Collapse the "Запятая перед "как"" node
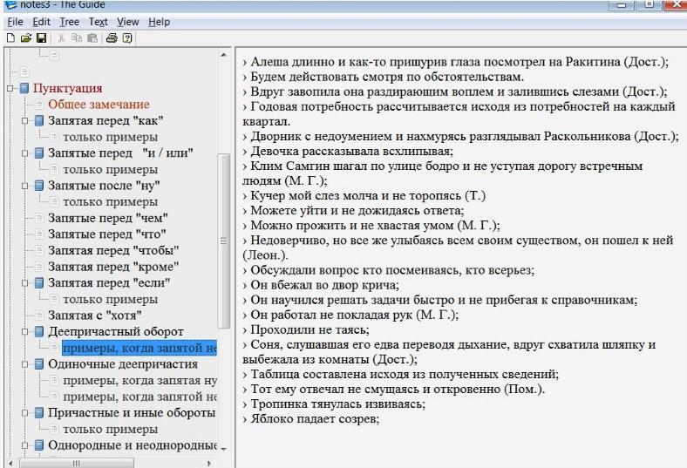This screenshot has height=468, width=687. click(26, 120)
